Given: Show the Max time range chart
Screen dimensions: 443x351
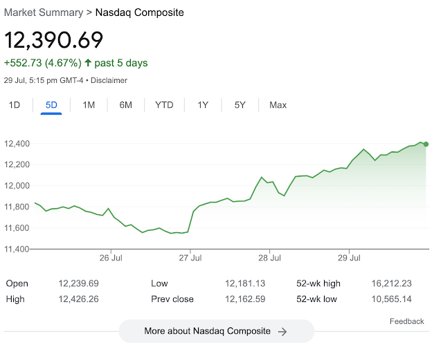Looking at the screenshot, I should pos(278,105).
